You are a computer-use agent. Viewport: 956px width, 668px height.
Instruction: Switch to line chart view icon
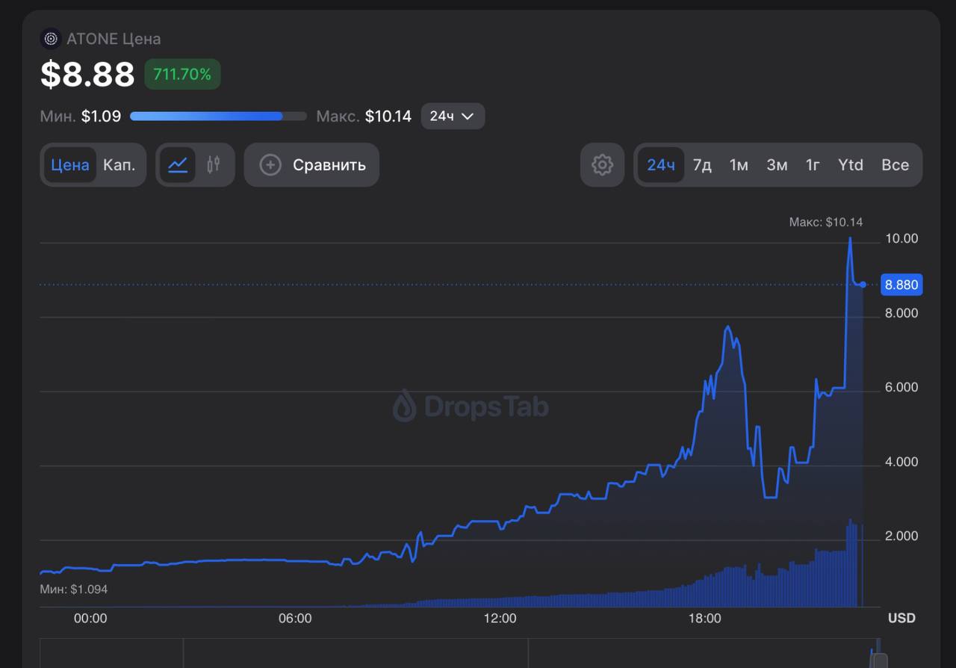pos(178,165)
